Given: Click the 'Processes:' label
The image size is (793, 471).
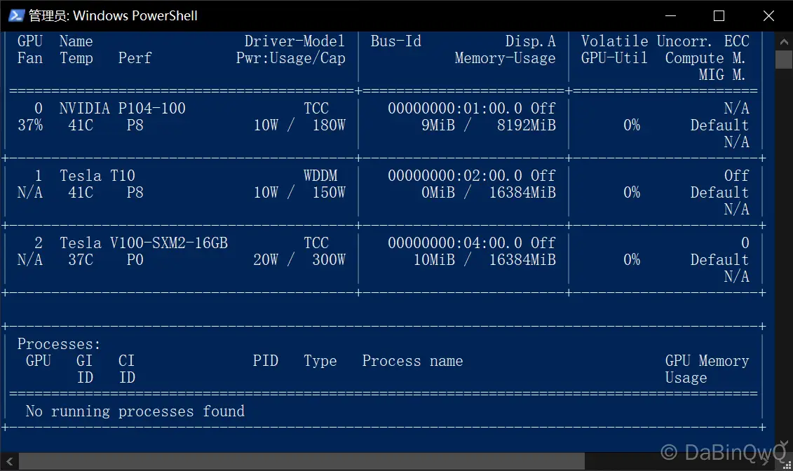Looking at the screenshot, I should click(59, 343).
